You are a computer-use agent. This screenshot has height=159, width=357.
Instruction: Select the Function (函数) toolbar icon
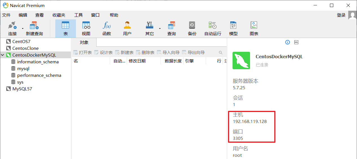[107, 28]
